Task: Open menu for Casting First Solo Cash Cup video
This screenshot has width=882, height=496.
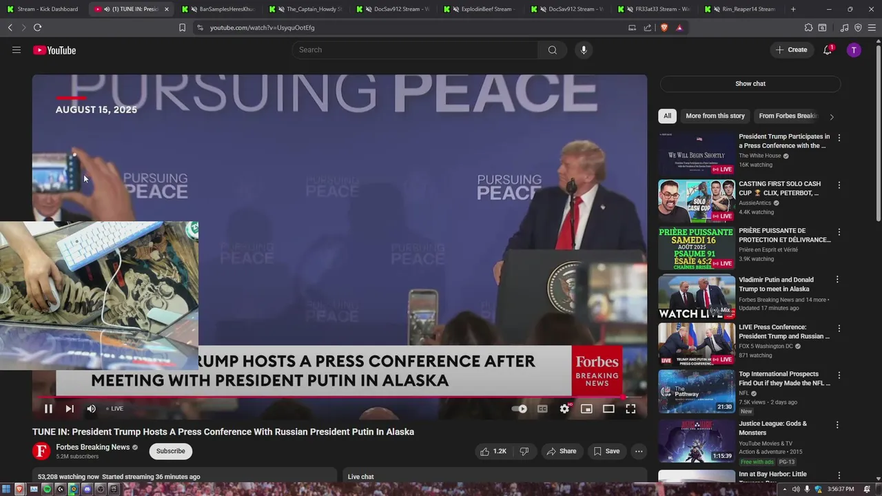Action: click(839, 185)
